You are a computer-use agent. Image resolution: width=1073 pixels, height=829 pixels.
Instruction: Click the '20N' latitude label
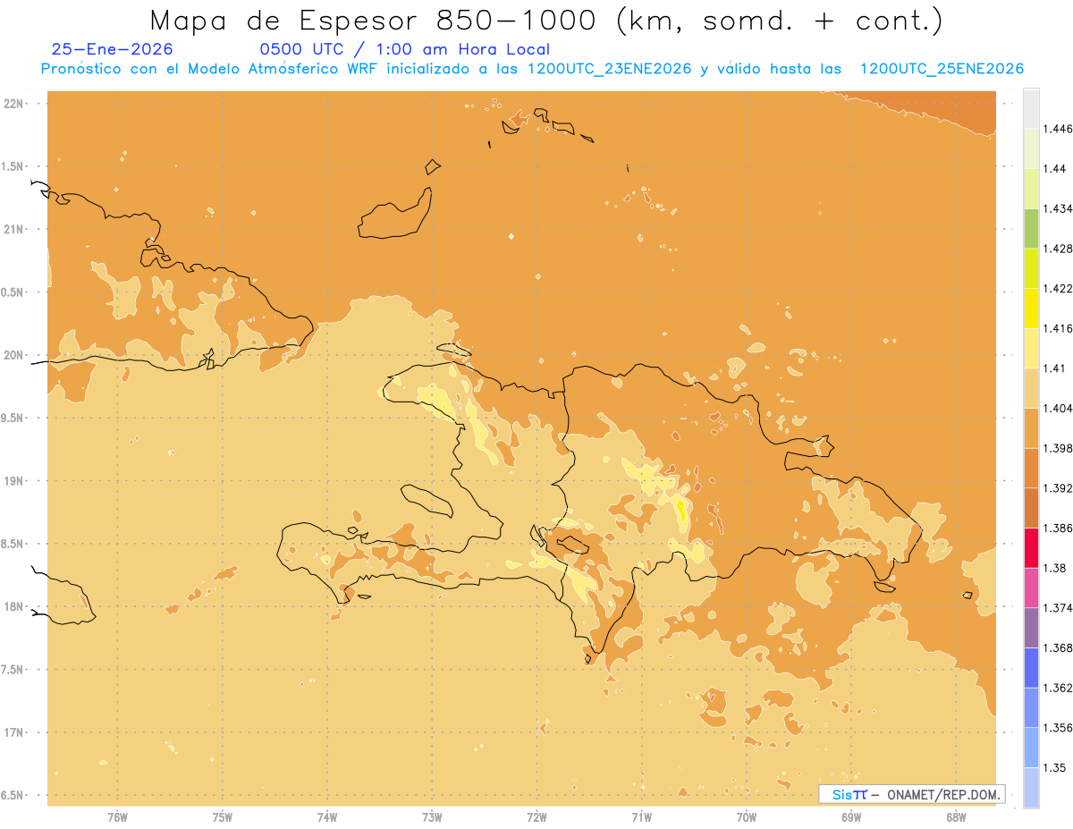tap(15, 355)
